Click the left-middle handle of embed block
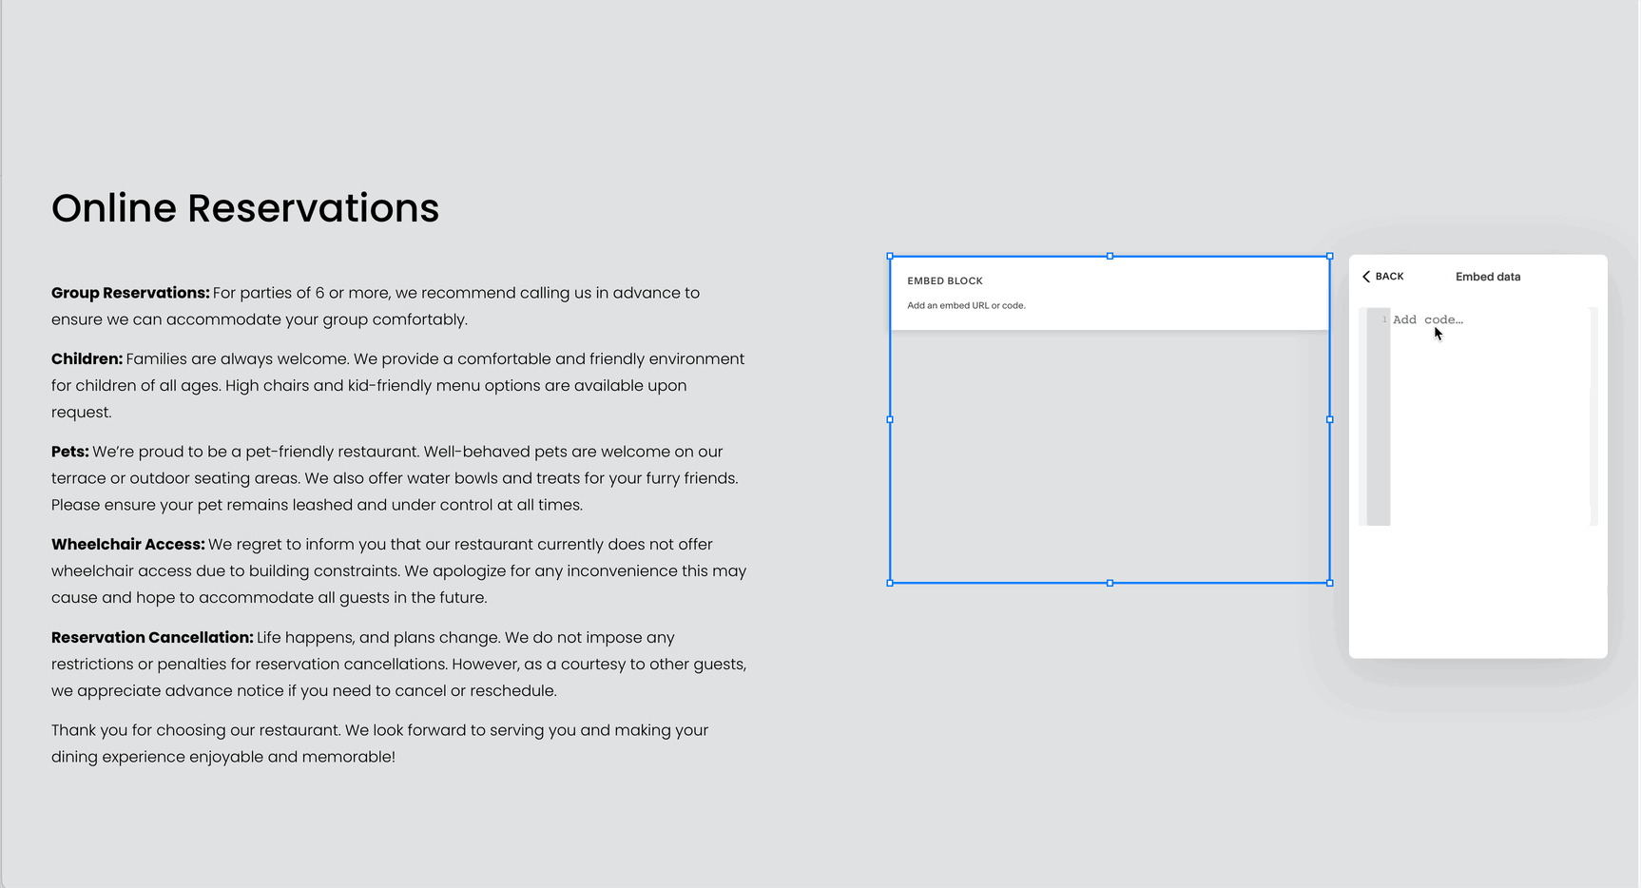1641x888 pixels. [890, 419]
